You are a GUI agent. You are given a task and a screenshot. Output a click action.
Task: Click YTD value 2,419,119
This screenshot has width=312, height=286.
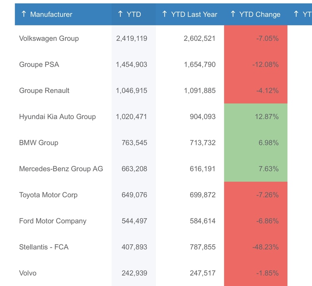(132, 38)
